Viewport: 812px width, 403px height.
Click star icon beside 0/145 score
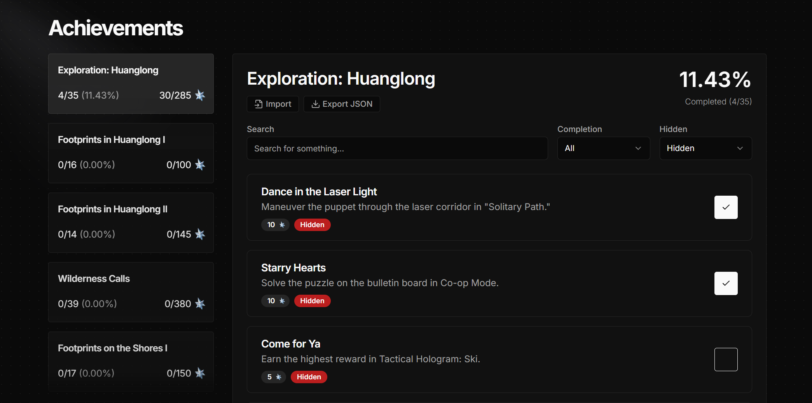tap(200, 234)
